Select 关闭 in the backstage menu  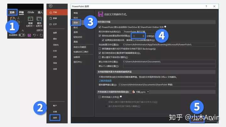55,69
